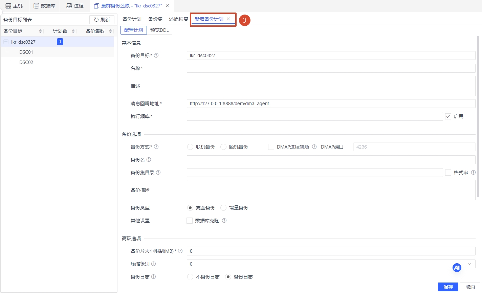The width and height of the screenshot is (482, 293).
Task: Select 不备份日志 radio option
Action: (190, 277)
